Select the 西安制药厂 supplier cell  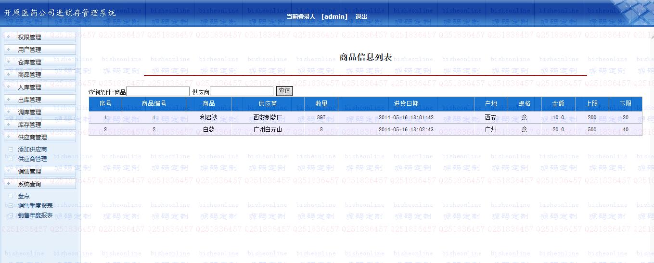268,117
